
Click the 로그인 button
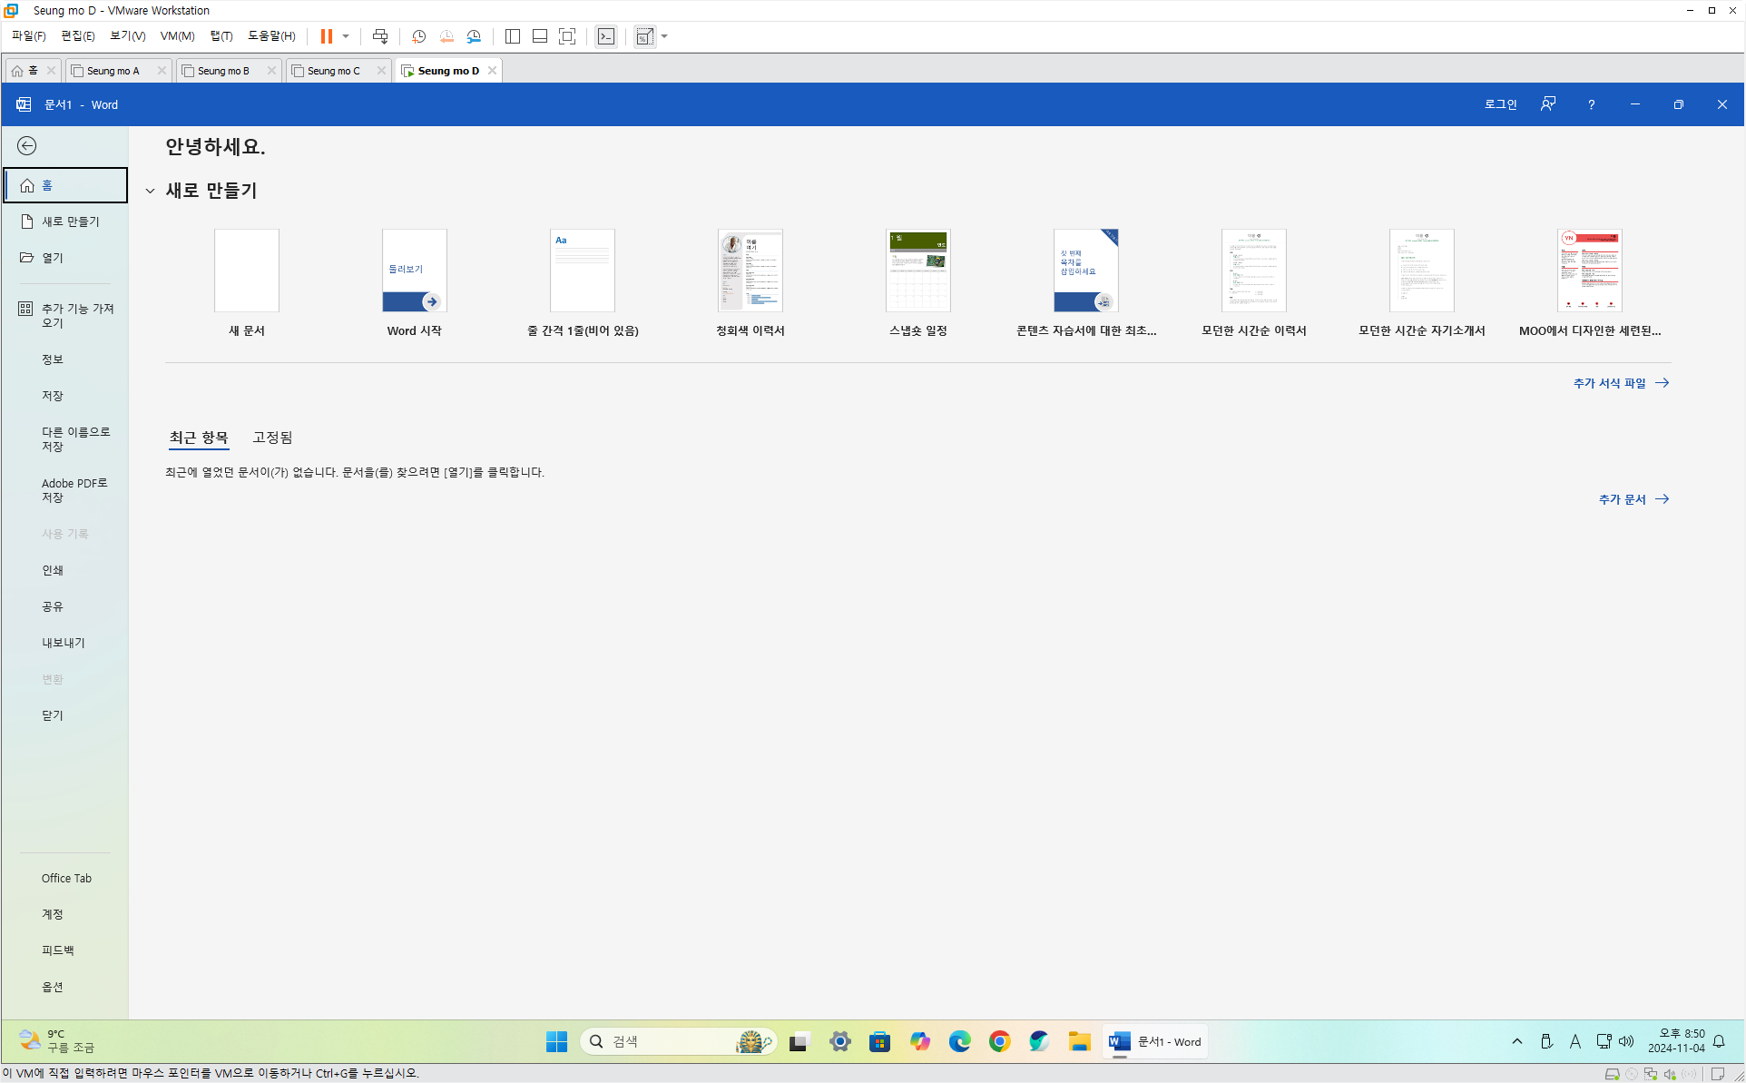pos(1500,104)
